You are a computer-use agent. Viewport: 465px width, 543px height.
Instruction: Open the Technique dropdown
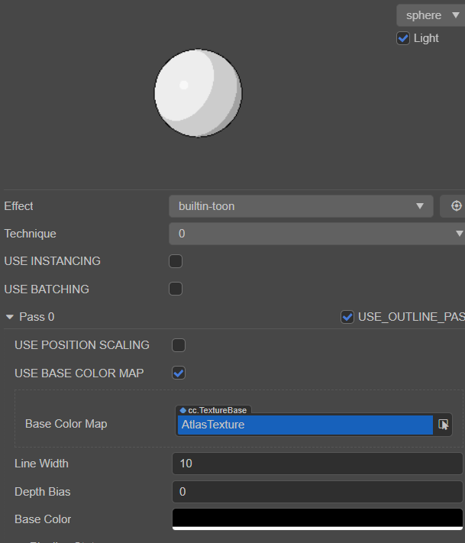click(x=316, y=234)
